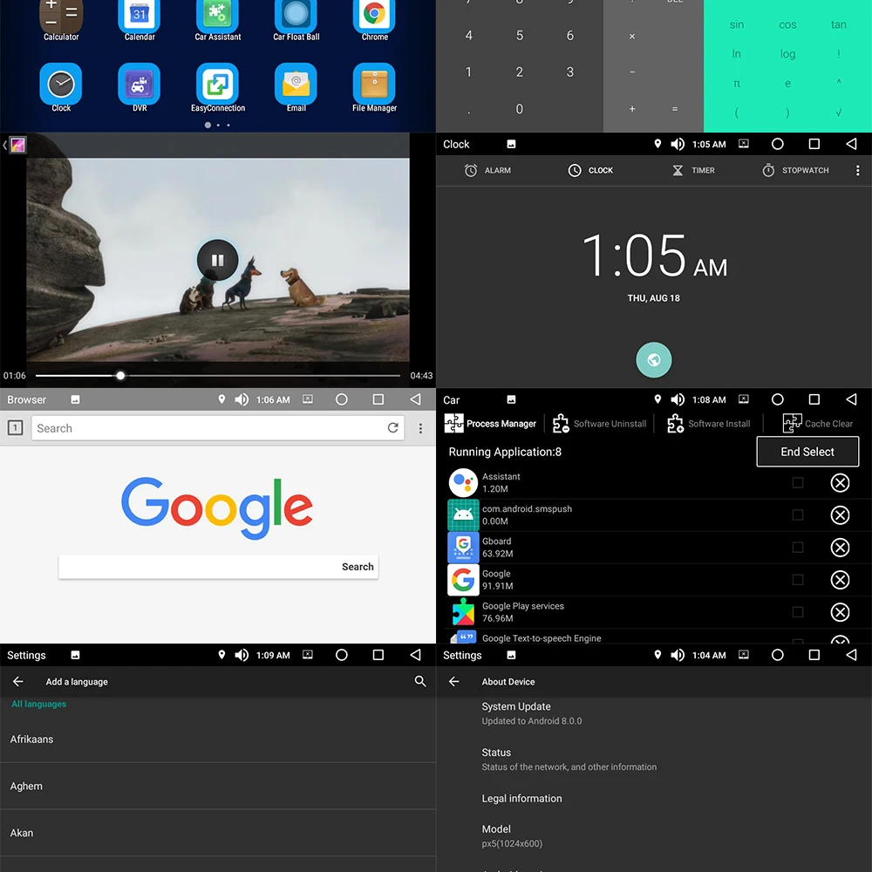
Task: Select Akan language
Action: pyautogui.click(x=217, y=833)
